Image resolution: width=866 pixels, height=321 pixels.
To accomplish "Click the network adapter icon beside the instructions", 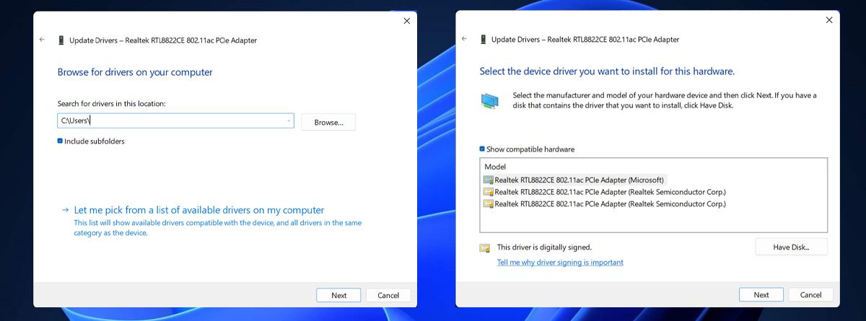I will (490, 100).
